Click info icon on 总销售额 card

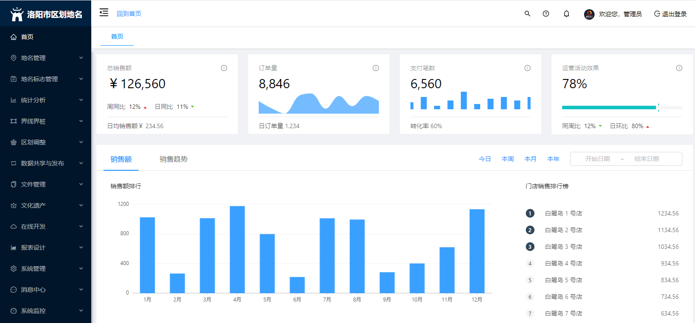coord(224,68)
